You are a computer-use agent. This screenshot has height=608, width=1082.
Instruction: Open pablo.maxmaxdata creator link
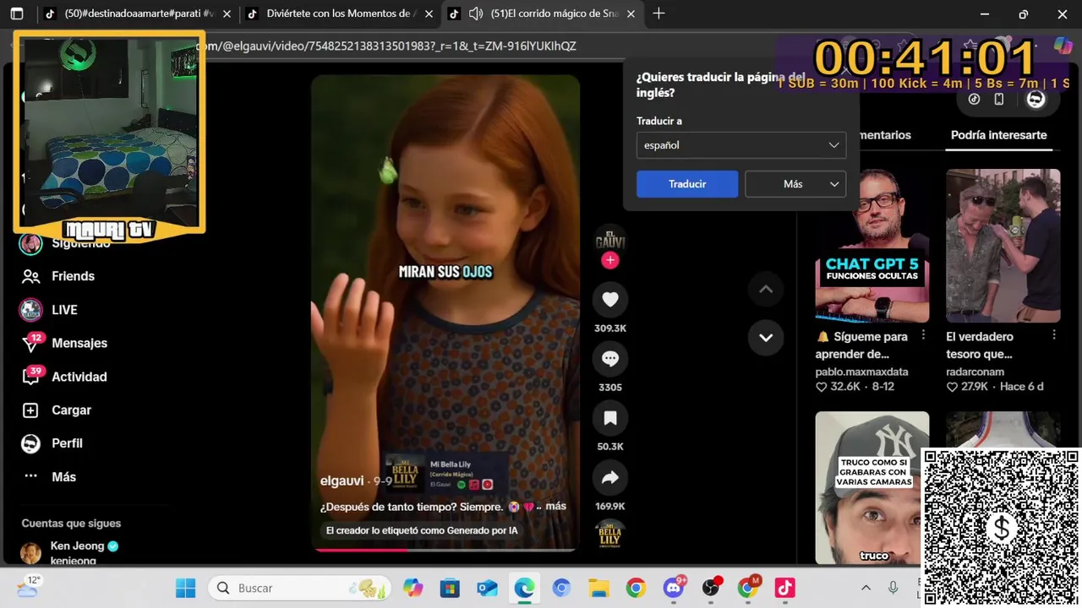coord(861,372)
